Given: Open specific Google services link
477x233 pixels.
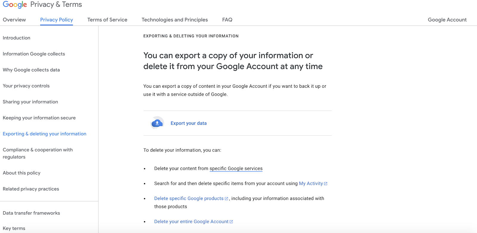Looking at the screenshot, I should tap(236, 168).
